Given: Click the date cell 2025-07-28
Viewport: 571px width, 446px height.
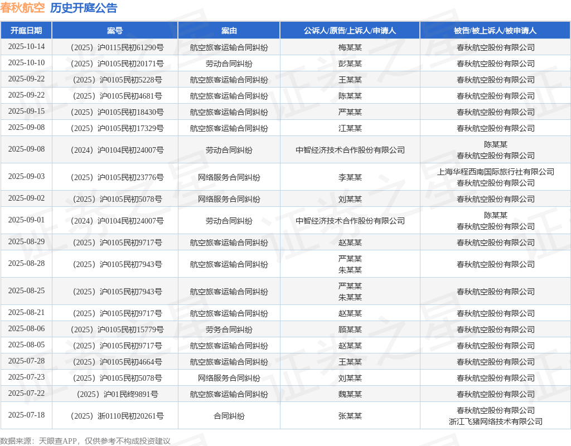Looking at the screenshot, I should click(26, 361).
